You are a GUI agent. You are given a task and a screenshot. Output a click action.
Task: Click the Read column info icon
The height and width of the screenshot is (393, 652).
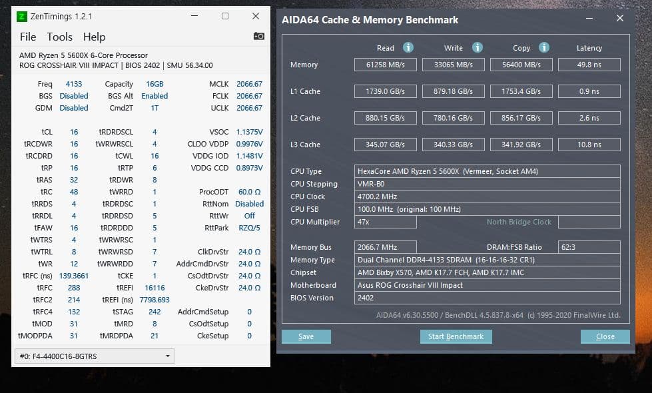coord(408,47)
